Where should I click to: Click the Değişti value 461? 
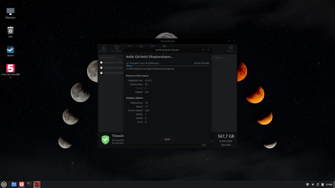pos(147,92)
